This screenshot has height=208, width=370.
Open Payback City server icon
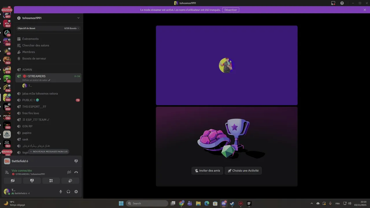click(x=7, y=134)
